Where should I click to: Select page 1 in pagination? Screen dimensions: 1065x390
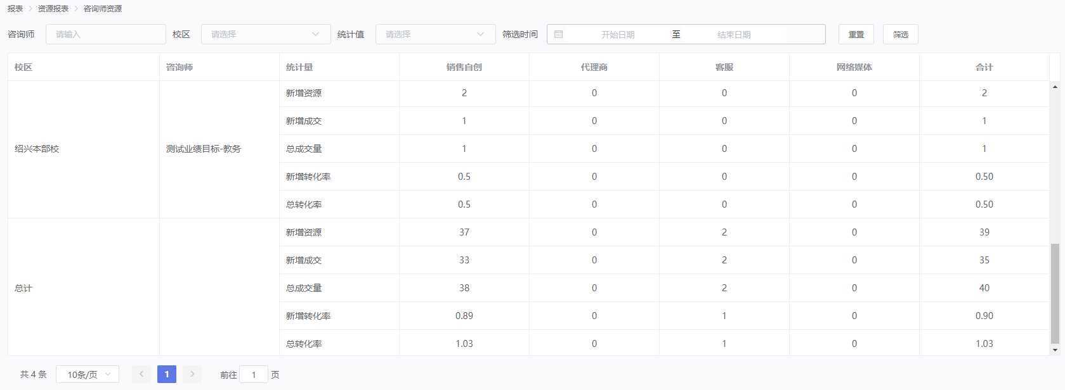[x=167, y=374]
